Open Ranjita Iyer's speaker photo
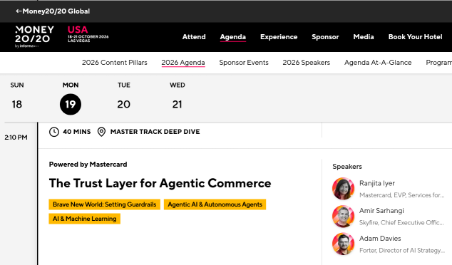The width and height of the screenshot is (452, 265). [343, 189]
